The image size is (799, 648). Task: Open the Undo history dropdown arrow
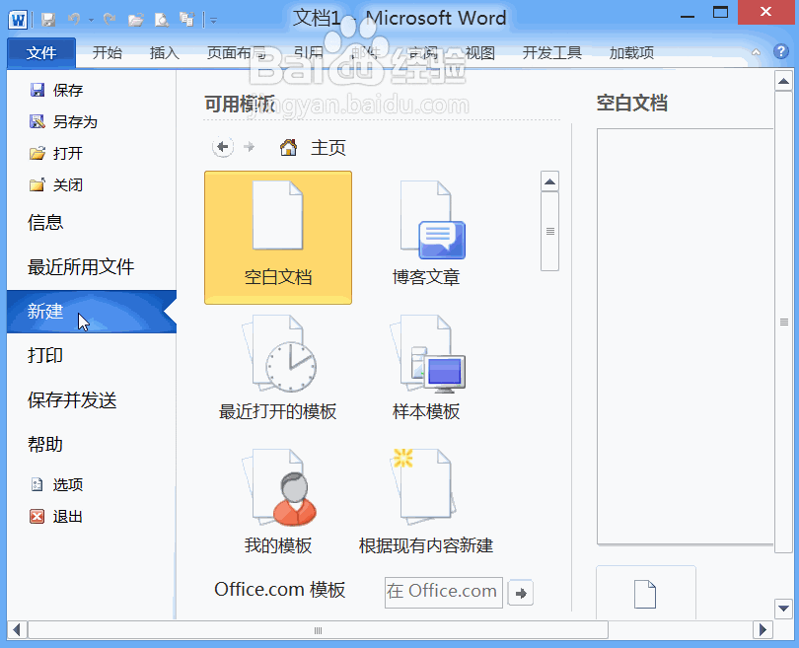(91, 20)
